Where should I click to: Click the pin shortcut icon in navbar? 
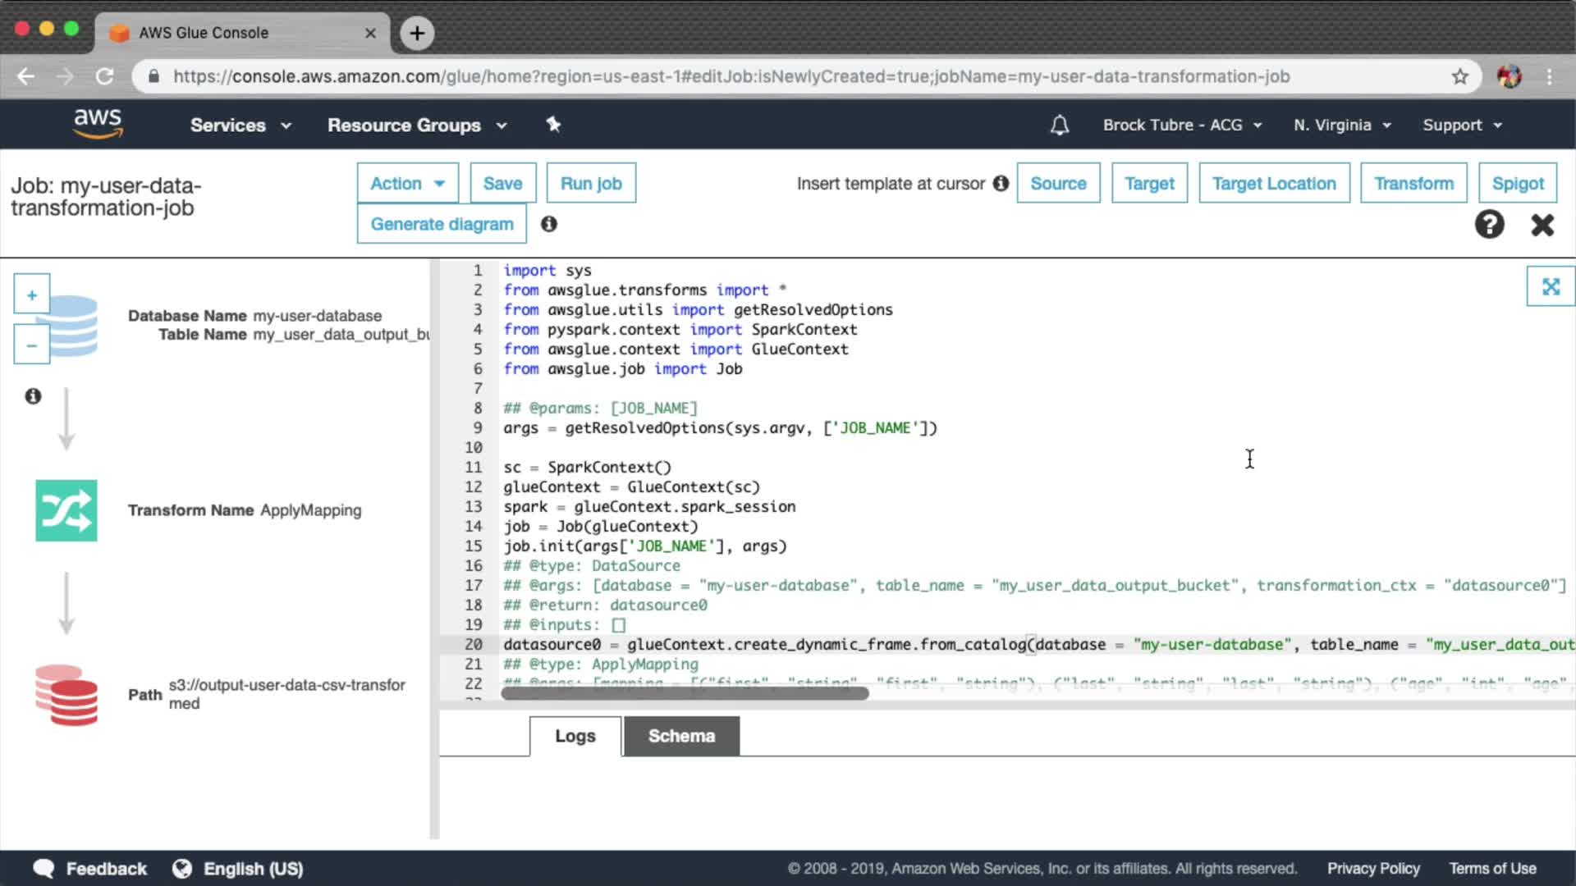tap(553, 125)
